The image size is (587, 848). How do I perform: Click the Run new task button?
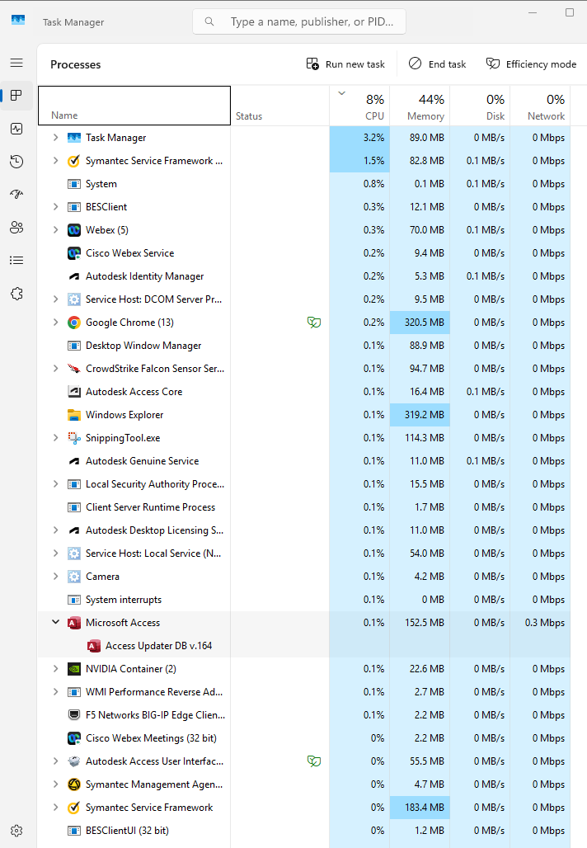(345, 64)
